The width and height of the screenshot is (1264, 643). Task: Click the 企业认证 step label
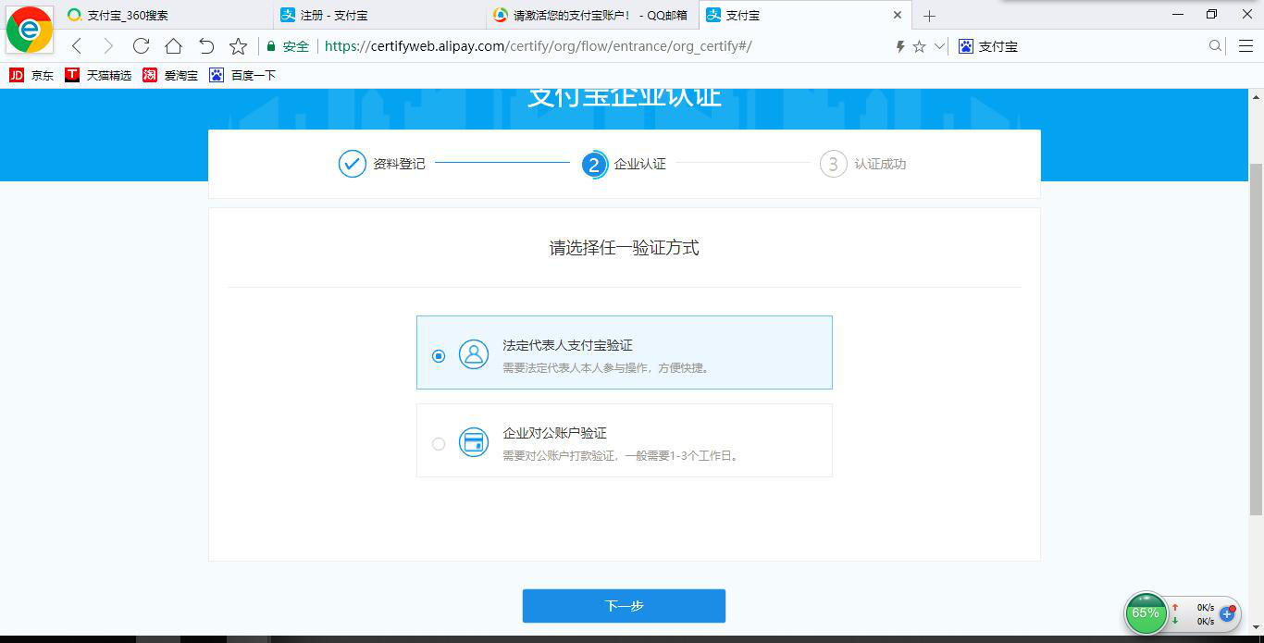tap(639, 164)
